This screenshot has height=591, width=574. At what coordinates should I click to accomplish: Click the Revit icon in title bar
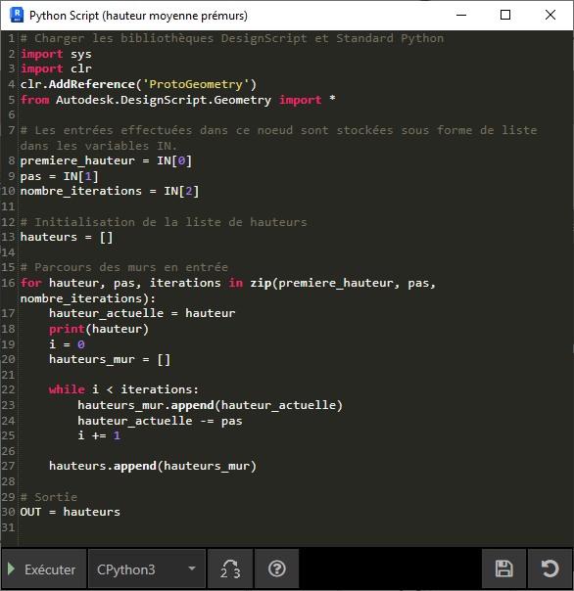(x=17, y=15)
